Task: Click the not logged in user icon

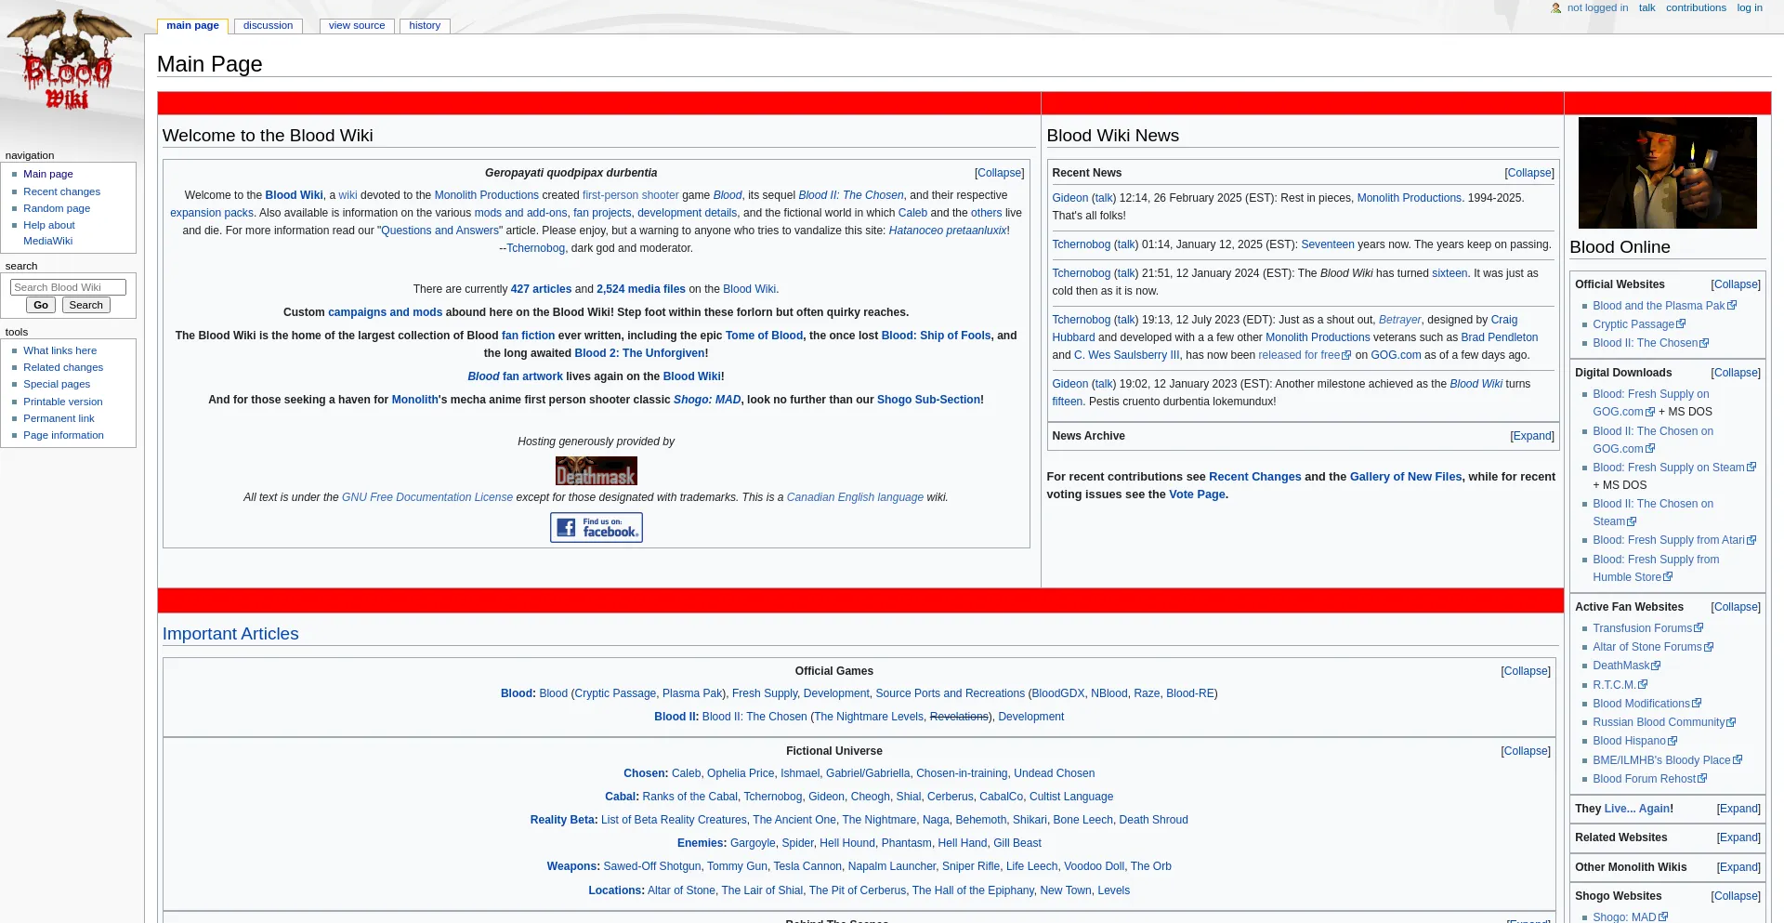Action: [1555, 8]
